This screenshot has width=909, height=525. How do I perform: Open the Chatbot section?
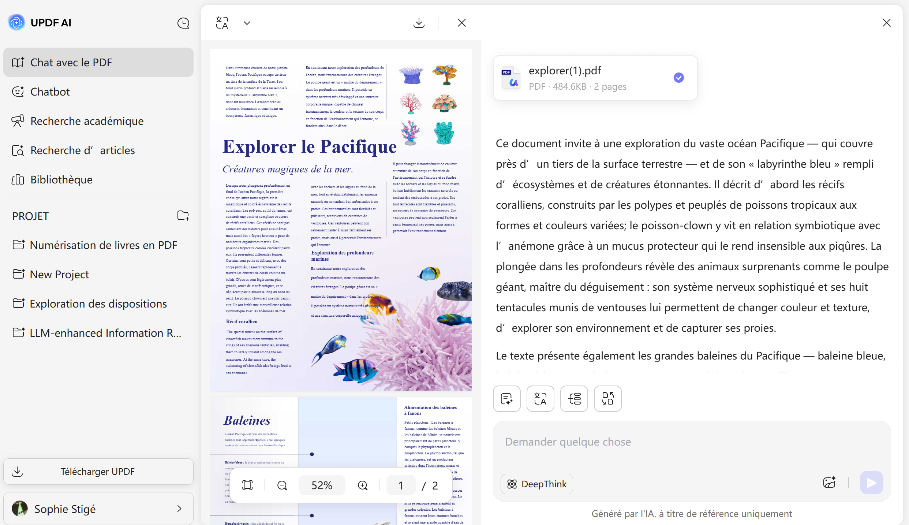(x=49, y=92)
